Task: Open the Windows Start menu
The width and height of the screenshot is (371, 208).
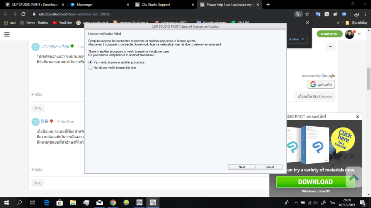Action: point(7,203)
